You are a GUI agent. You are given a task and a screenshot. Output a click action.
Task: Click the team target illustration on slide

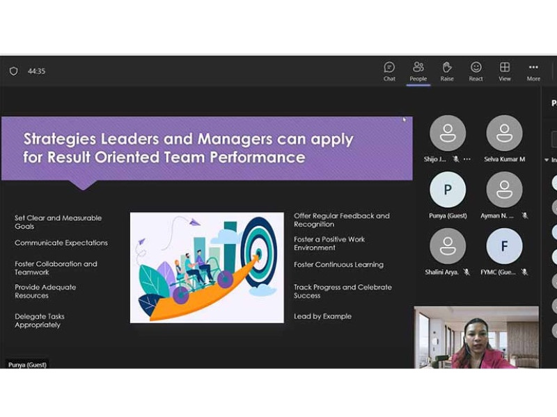pos(207,268)
